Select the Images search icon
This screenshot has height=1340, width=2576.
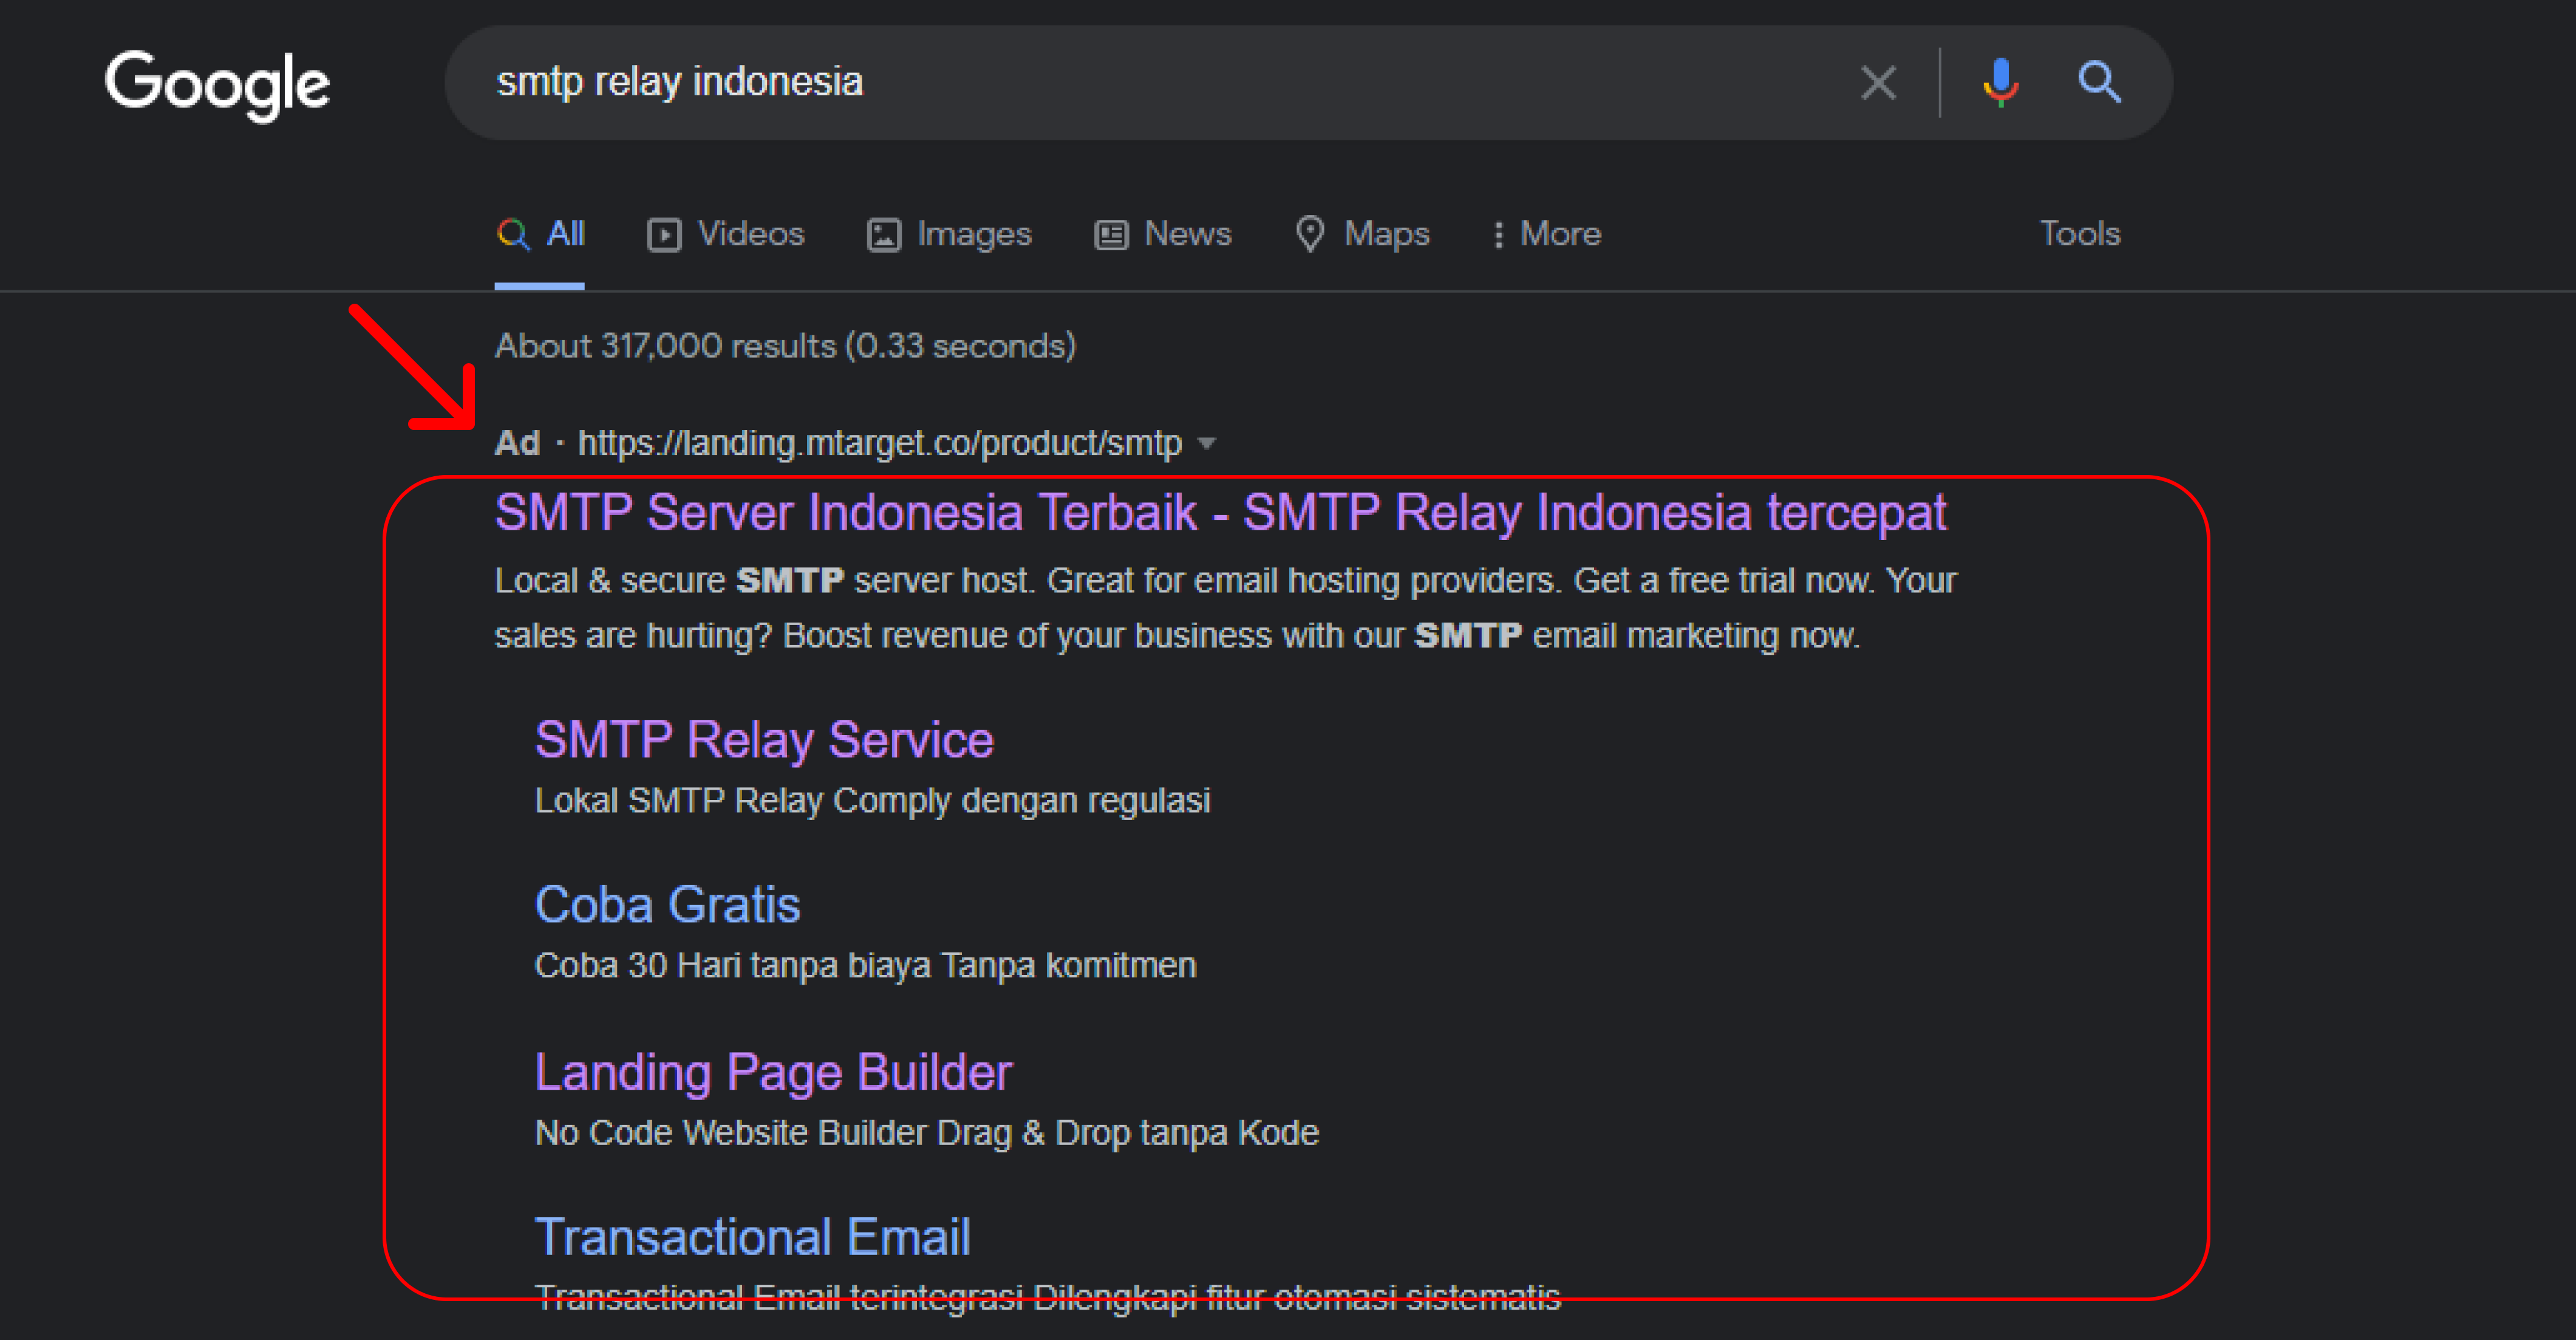click(884, 234)
